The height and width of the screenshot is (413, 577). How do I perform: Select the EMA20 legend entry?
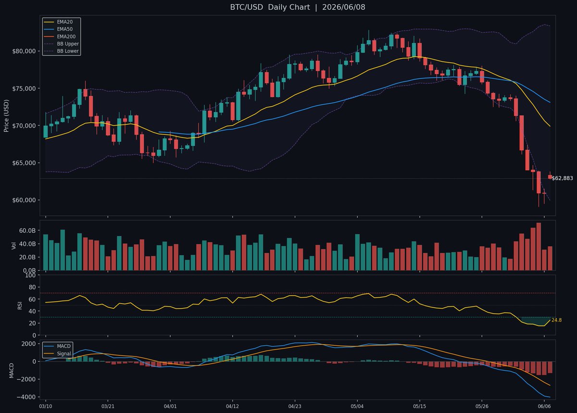click(62, 22)
